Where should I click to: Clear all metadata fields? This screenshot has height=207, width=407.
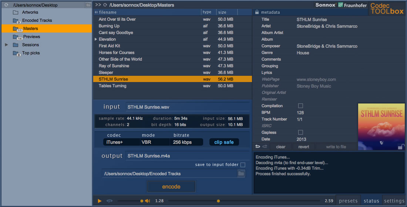(280, 147)
